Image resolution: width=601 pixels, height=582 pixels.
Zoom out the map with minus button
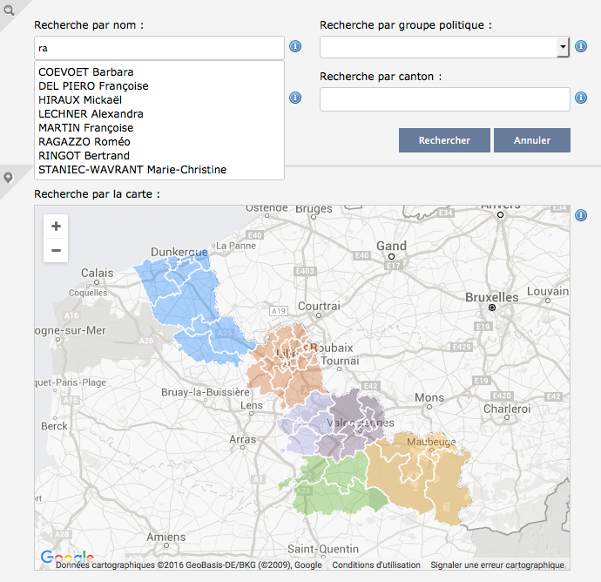[x=56, y=250]
